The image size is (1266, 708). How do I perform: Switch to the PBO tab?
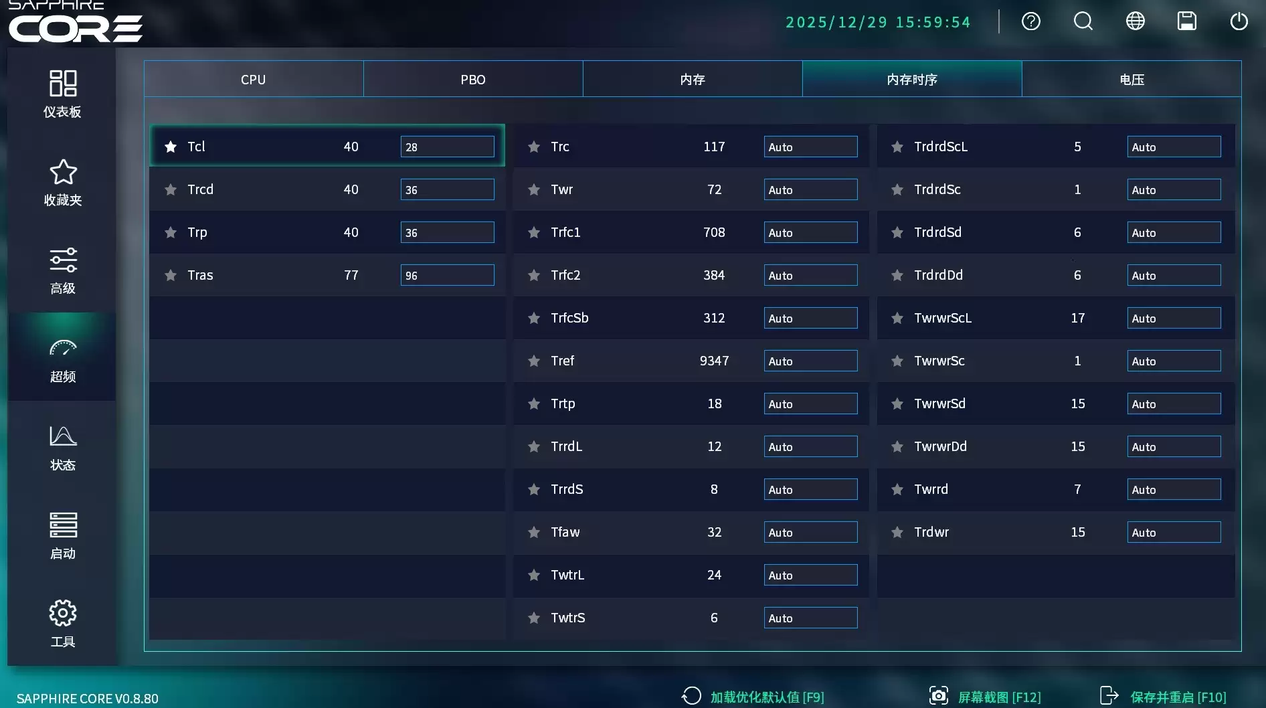(472, 79)
